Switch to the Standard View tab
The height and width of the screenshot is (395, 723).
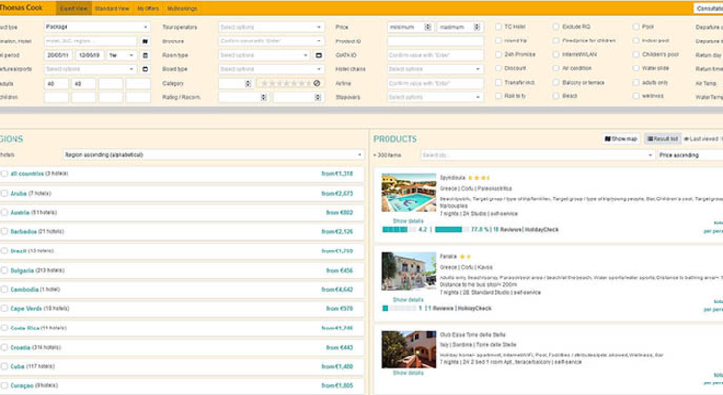pos(112,9)
